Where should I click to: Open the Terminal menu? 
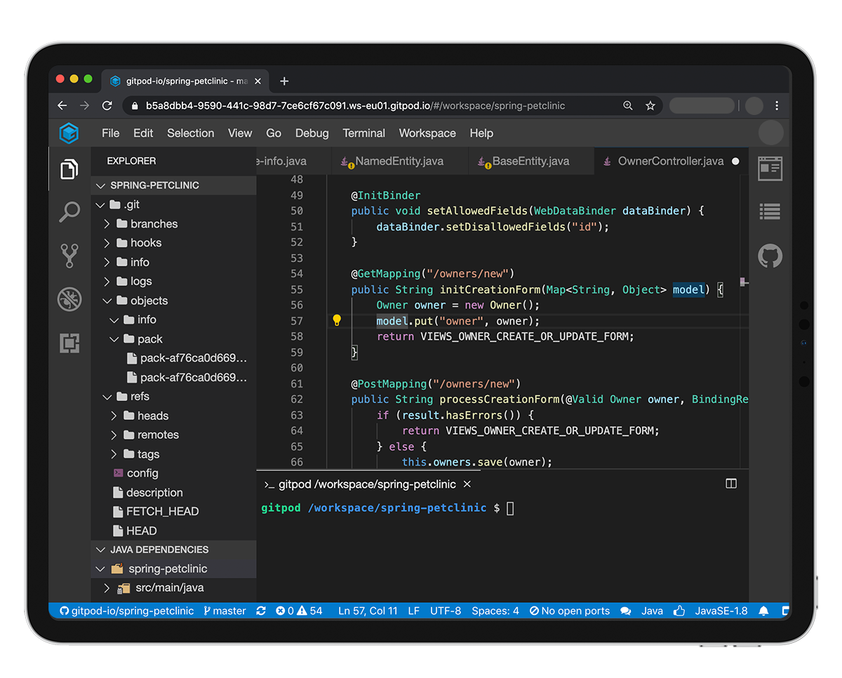click(x=363, y=133)
